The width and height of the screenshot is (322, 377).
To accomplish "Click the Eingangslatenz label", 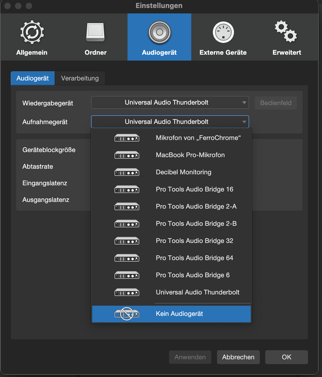I will pyautogui.click(x=45, y=183).
